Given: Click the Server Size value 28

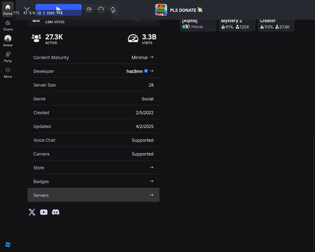Looking at the screenshot, I should click(x=151, y=85).
